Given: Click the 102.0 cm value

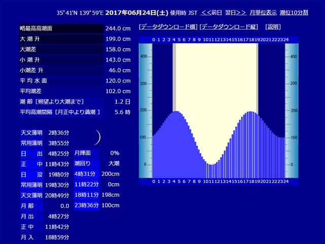Looking at the screenshot, I should point(118,91).
